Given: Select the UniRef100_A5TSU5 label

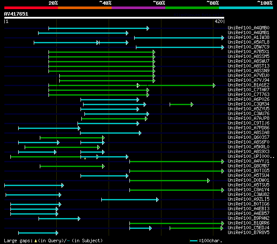Looking at the screenshot, I should click(x=248, y=185).
